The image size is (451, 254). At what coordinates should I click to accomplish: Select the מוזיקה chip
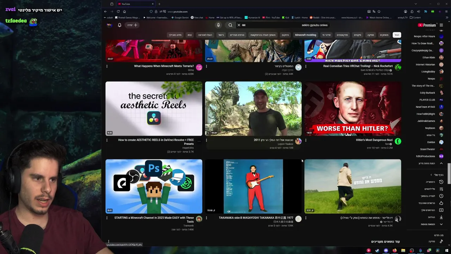[x=371, y=35]
